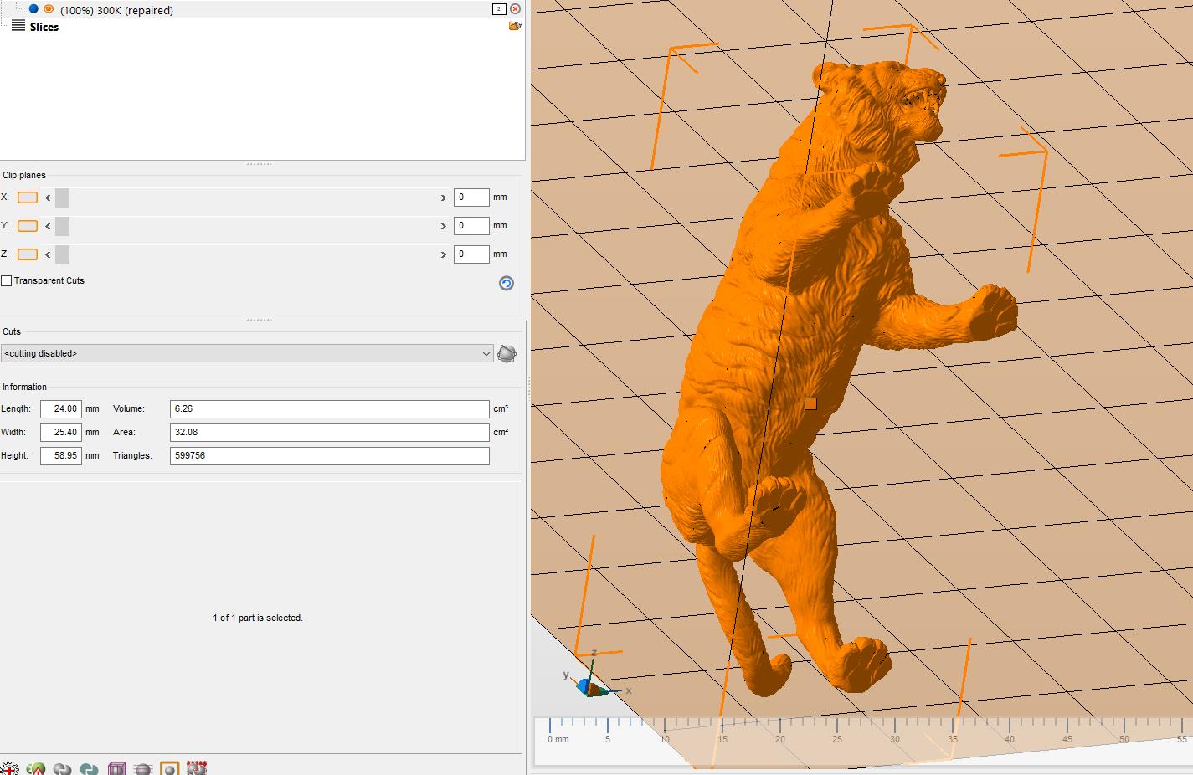Click the pink wireframe box icon
1193x775 pixels.
tap(116, 768)
